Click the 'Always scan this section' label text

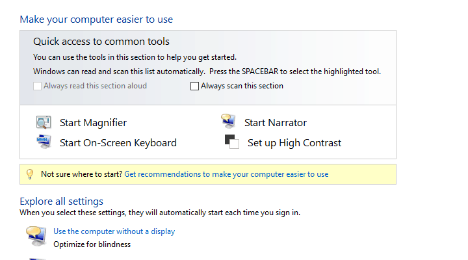(x=242, y=86)
